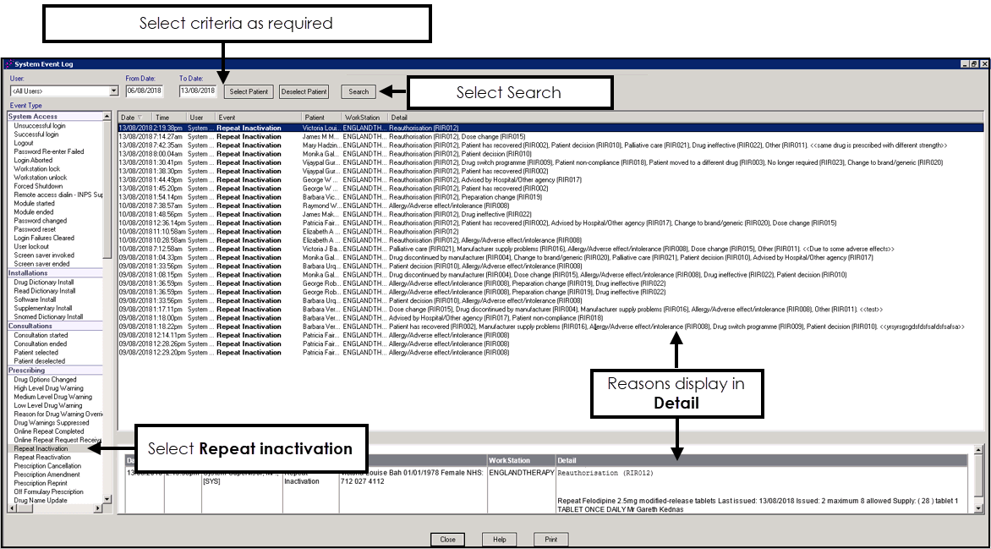Click the To Date field
Viewport: 991px width, 549px height.
click(198, 91)
